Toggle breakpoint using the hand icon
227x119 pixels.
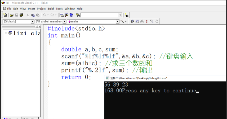[x=157, y=21]
